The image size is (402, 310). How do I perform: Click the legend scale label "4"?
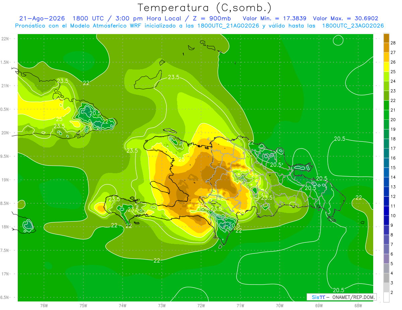click(392, 273)
